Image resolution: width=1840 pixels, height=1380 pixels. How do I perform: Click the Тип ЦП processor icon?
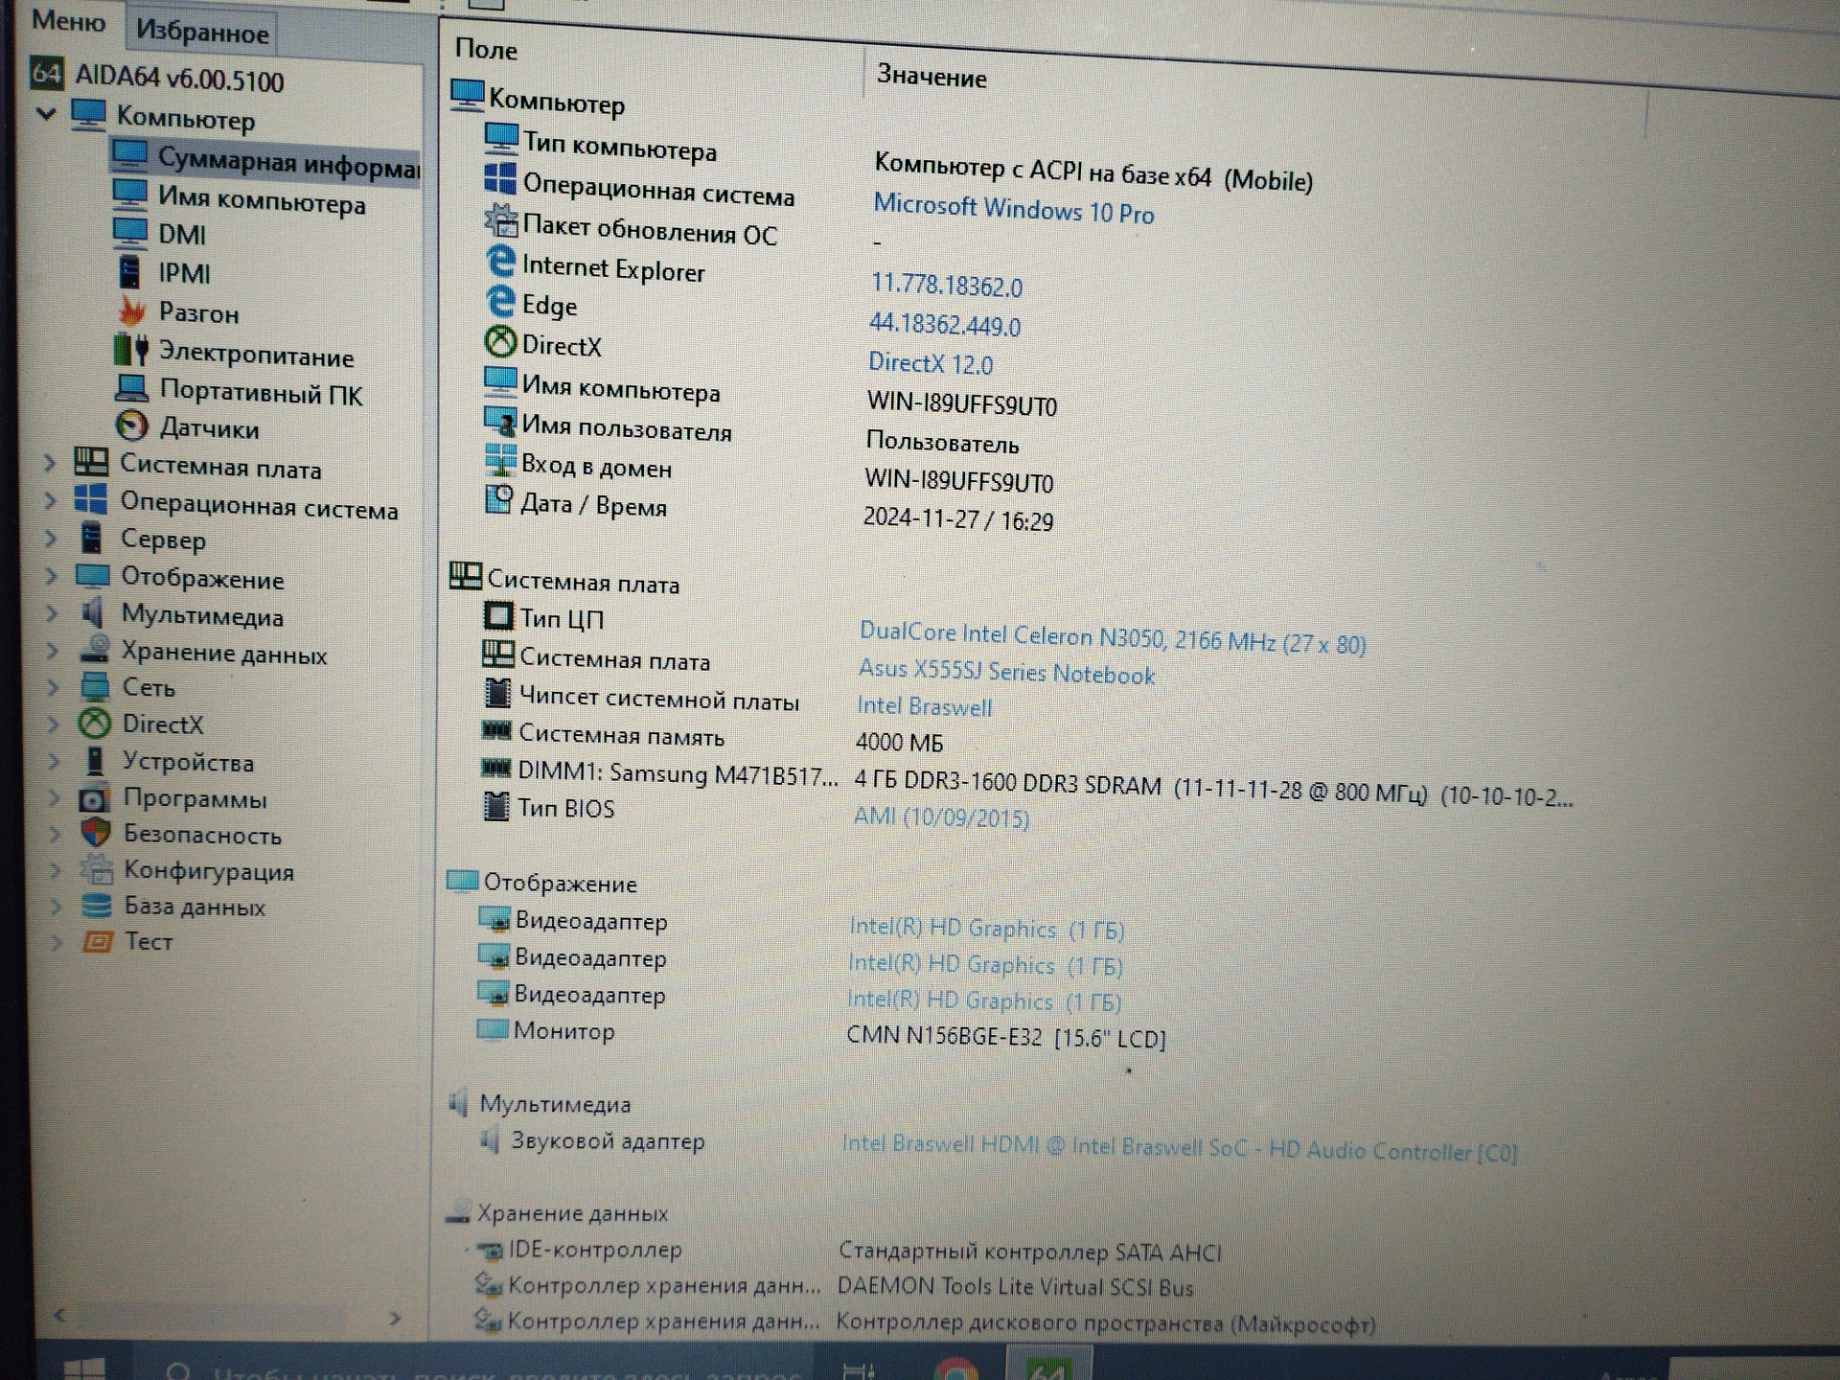click(497, 615)
